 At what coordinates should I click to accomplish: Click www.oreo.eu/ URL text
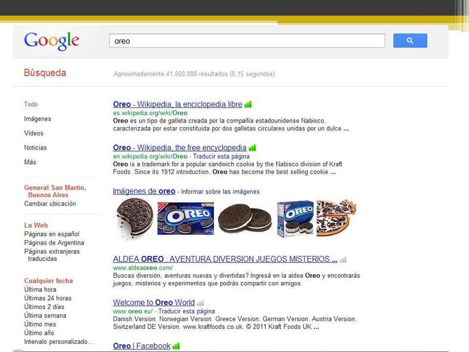(x=133, y=311)
